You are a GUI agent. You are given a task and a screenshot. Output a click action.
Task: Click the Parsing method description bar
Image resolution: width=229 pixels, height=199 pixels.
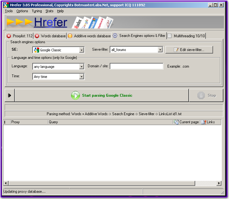114,114
